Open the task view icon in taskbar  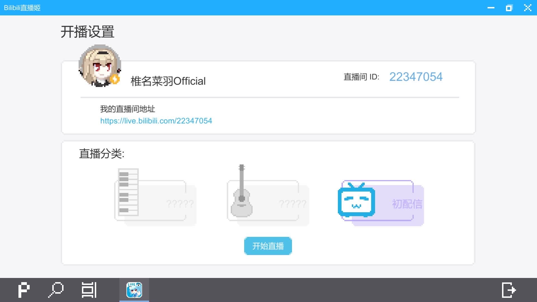coord(89,290)
